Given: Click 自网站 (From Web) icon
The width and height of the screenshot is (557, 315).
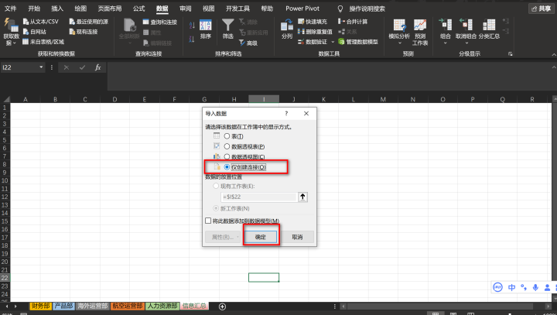Looking at the screenshot, I should (26, 32).
